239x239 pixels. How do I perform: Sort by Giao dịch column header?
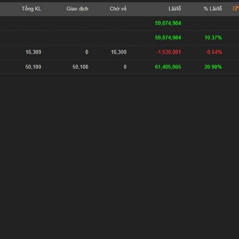point(77,9)
